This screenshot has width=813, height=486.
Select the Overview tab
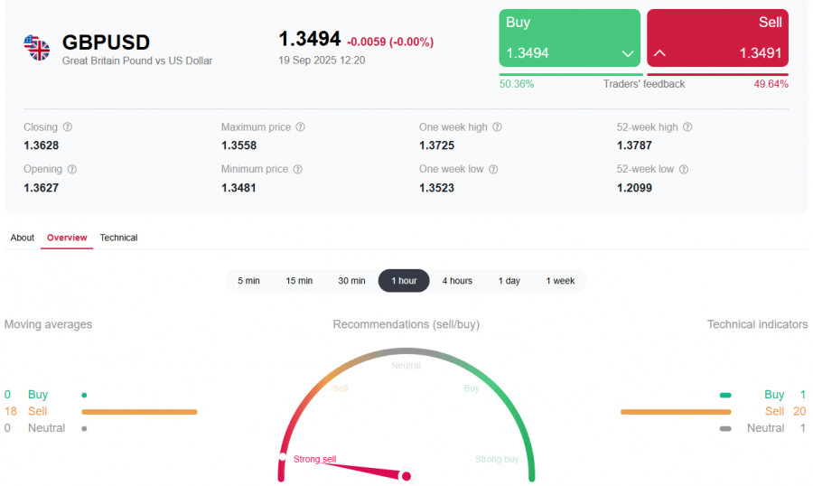tap(67, 238)
